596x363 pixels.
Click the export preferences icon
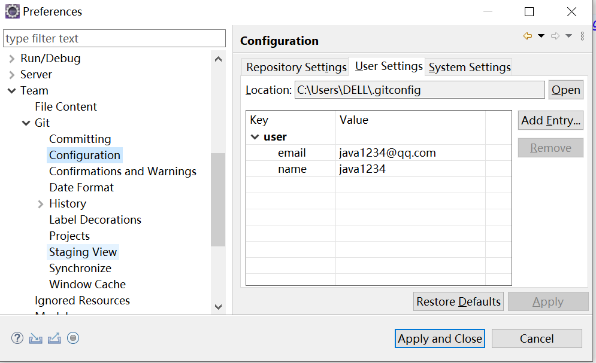tap(55, 338)
